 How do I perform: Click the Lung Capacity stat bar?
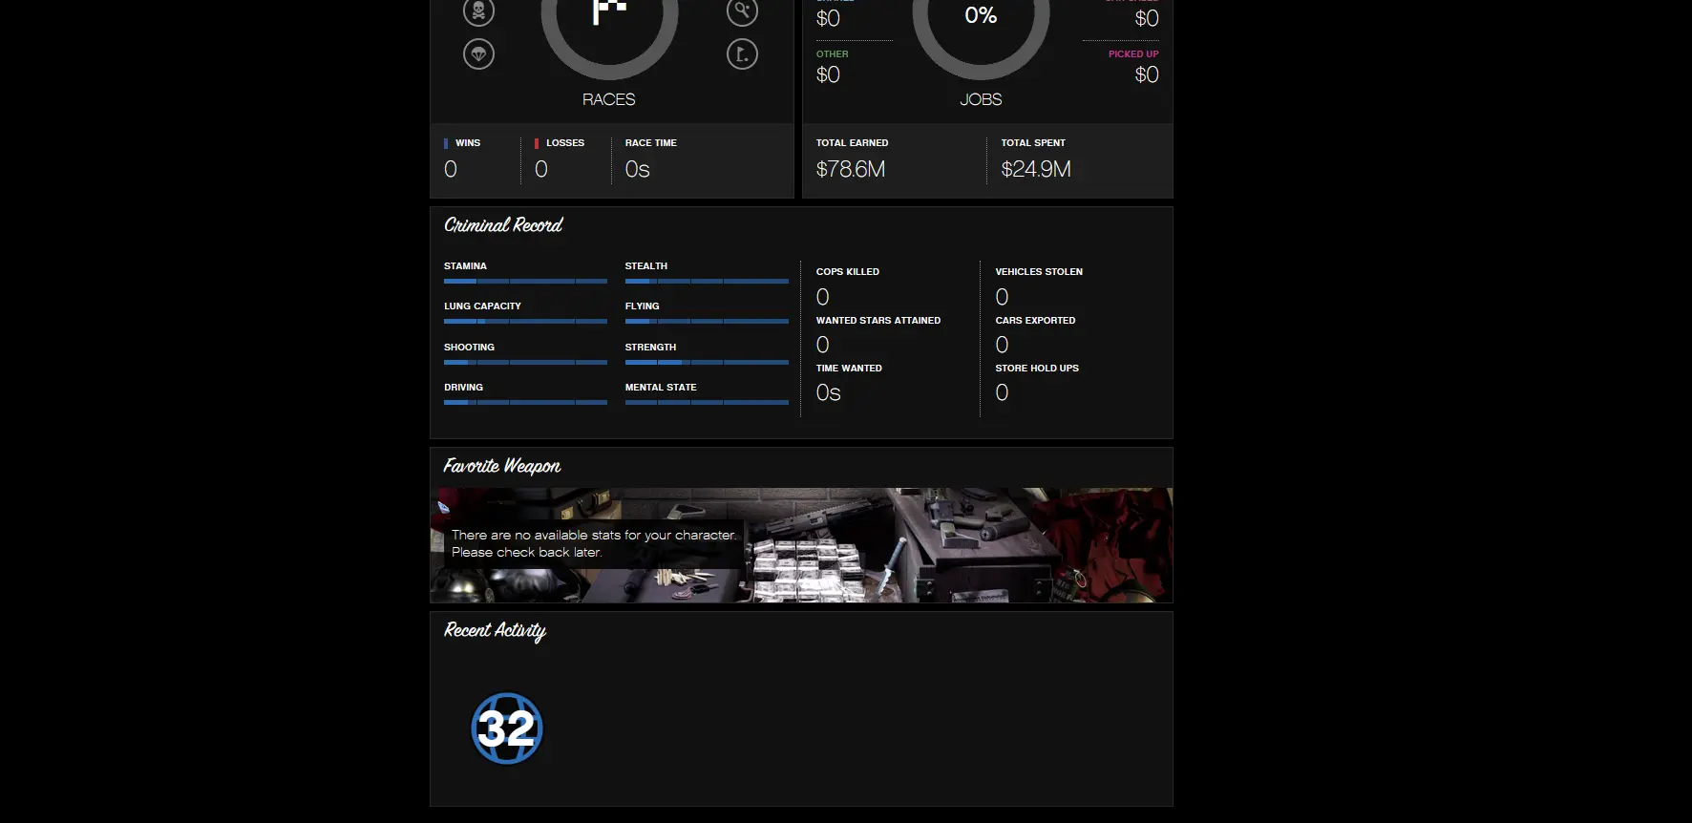click(525, 321)
